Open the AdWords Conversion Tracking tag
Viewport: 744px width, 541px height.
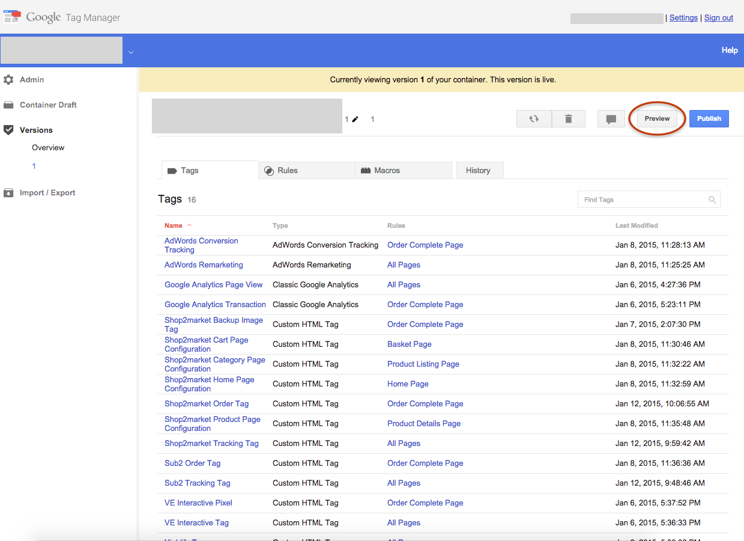pyautogui.click(x=201, y=245)
